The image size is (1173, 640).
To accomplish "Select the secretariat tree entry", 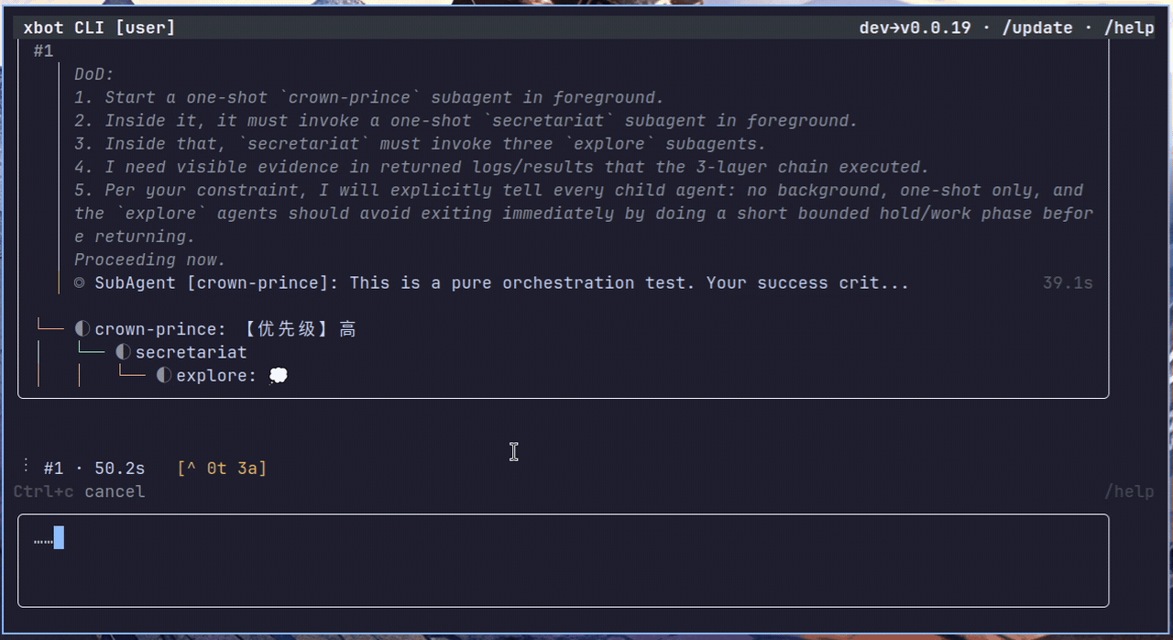I will pyautogui.click(x=191, y=351).
